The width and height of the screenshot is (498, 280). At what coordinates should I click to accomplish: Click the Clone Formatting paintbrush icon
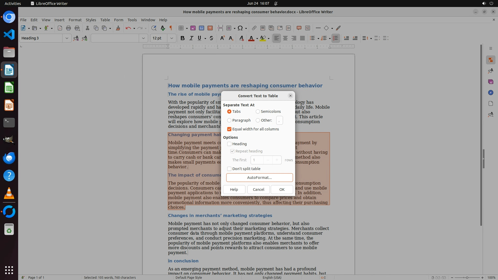118,28
